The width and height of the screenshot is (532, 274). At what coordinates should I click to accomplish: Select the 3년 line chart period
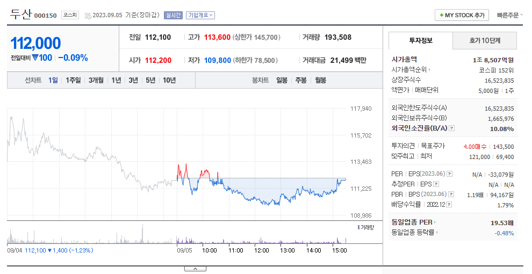(133, 81)
